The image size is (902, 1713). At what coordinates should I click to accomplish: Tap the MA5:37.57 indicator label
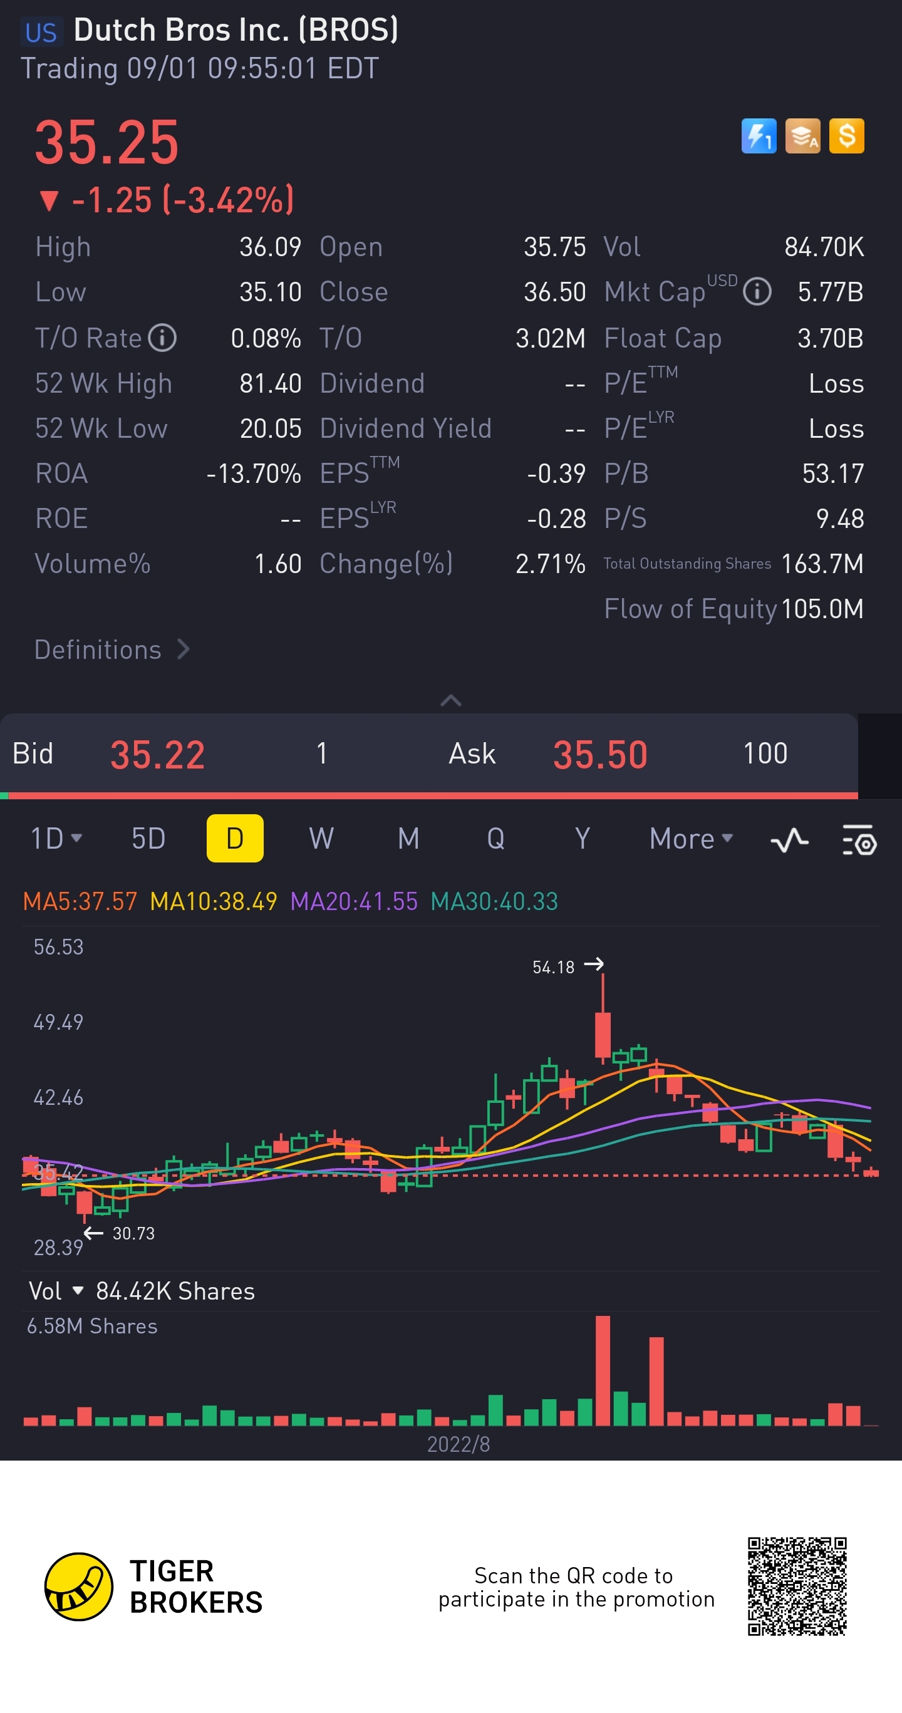pyautogui.click(x=80, y=902)
